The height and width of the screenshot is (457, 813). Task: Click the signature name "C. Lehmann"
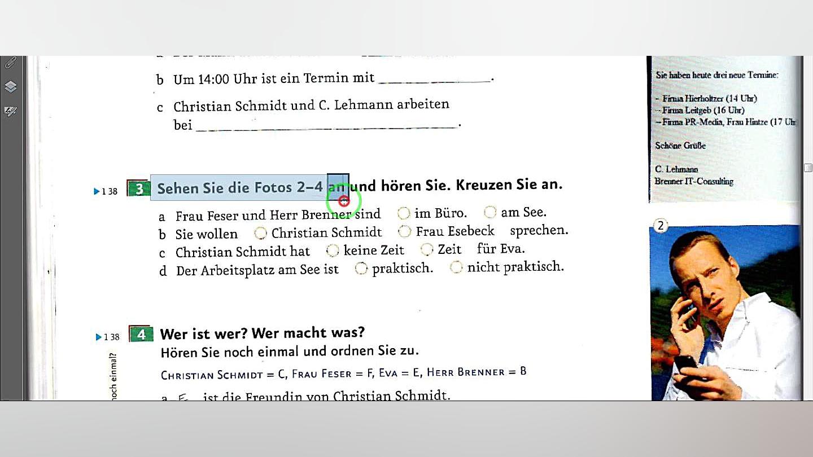(676, 169)
